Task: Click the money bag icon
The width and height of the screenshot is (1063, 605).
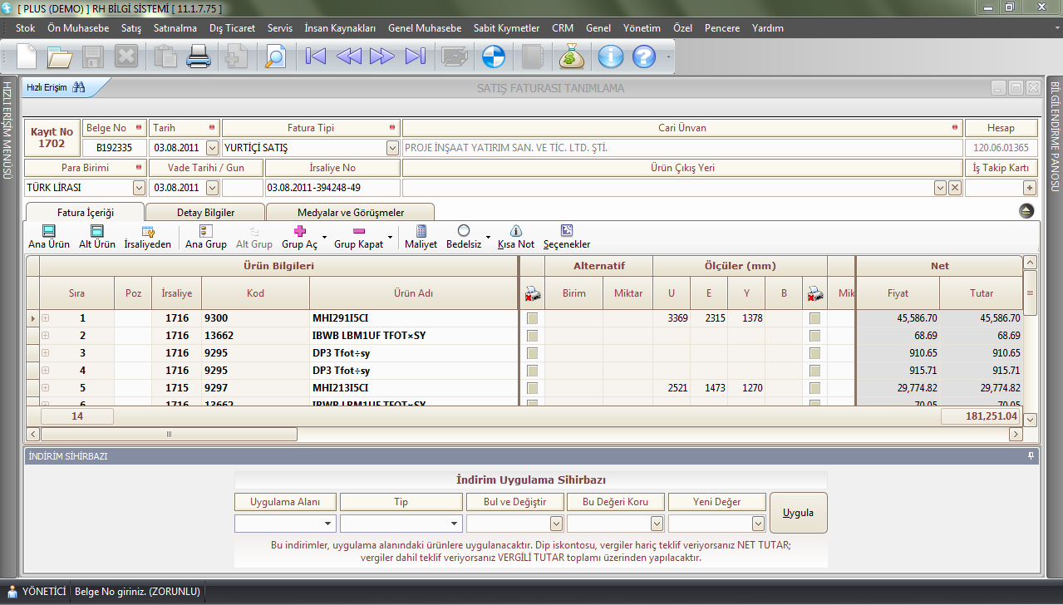Action: (572, 57)
